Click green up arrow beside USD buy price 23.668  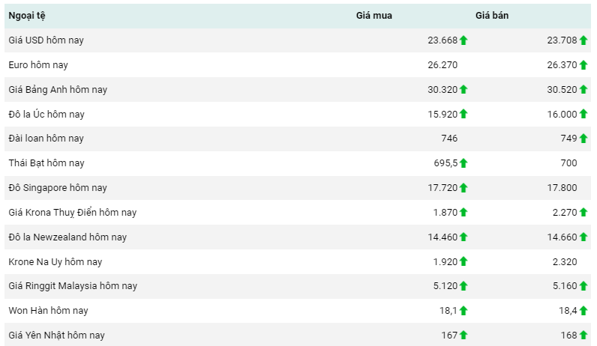pyautogui.click(x=463, y=40)
